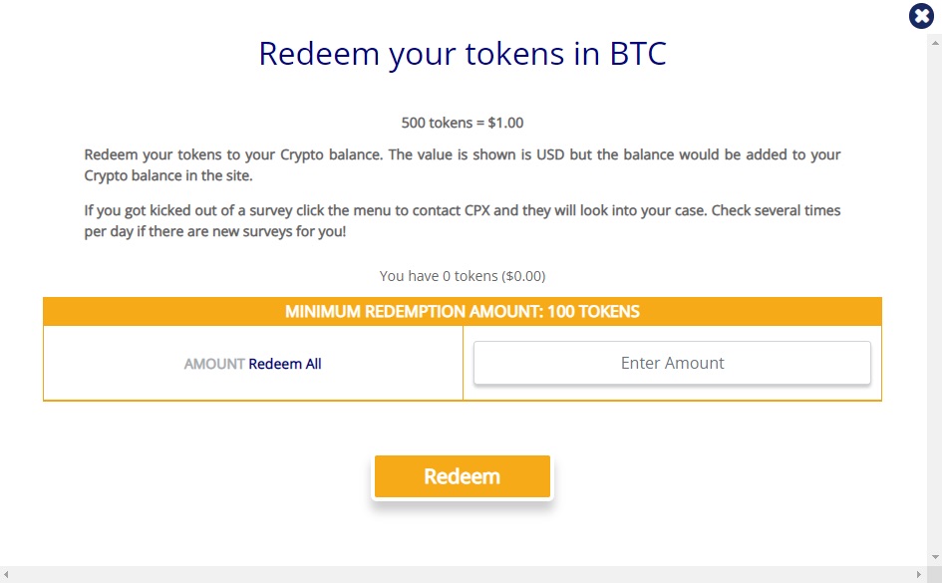Click the paragraph about contacting CPX
The height and width of the screenshot is (583, 942).
[462, 221]
